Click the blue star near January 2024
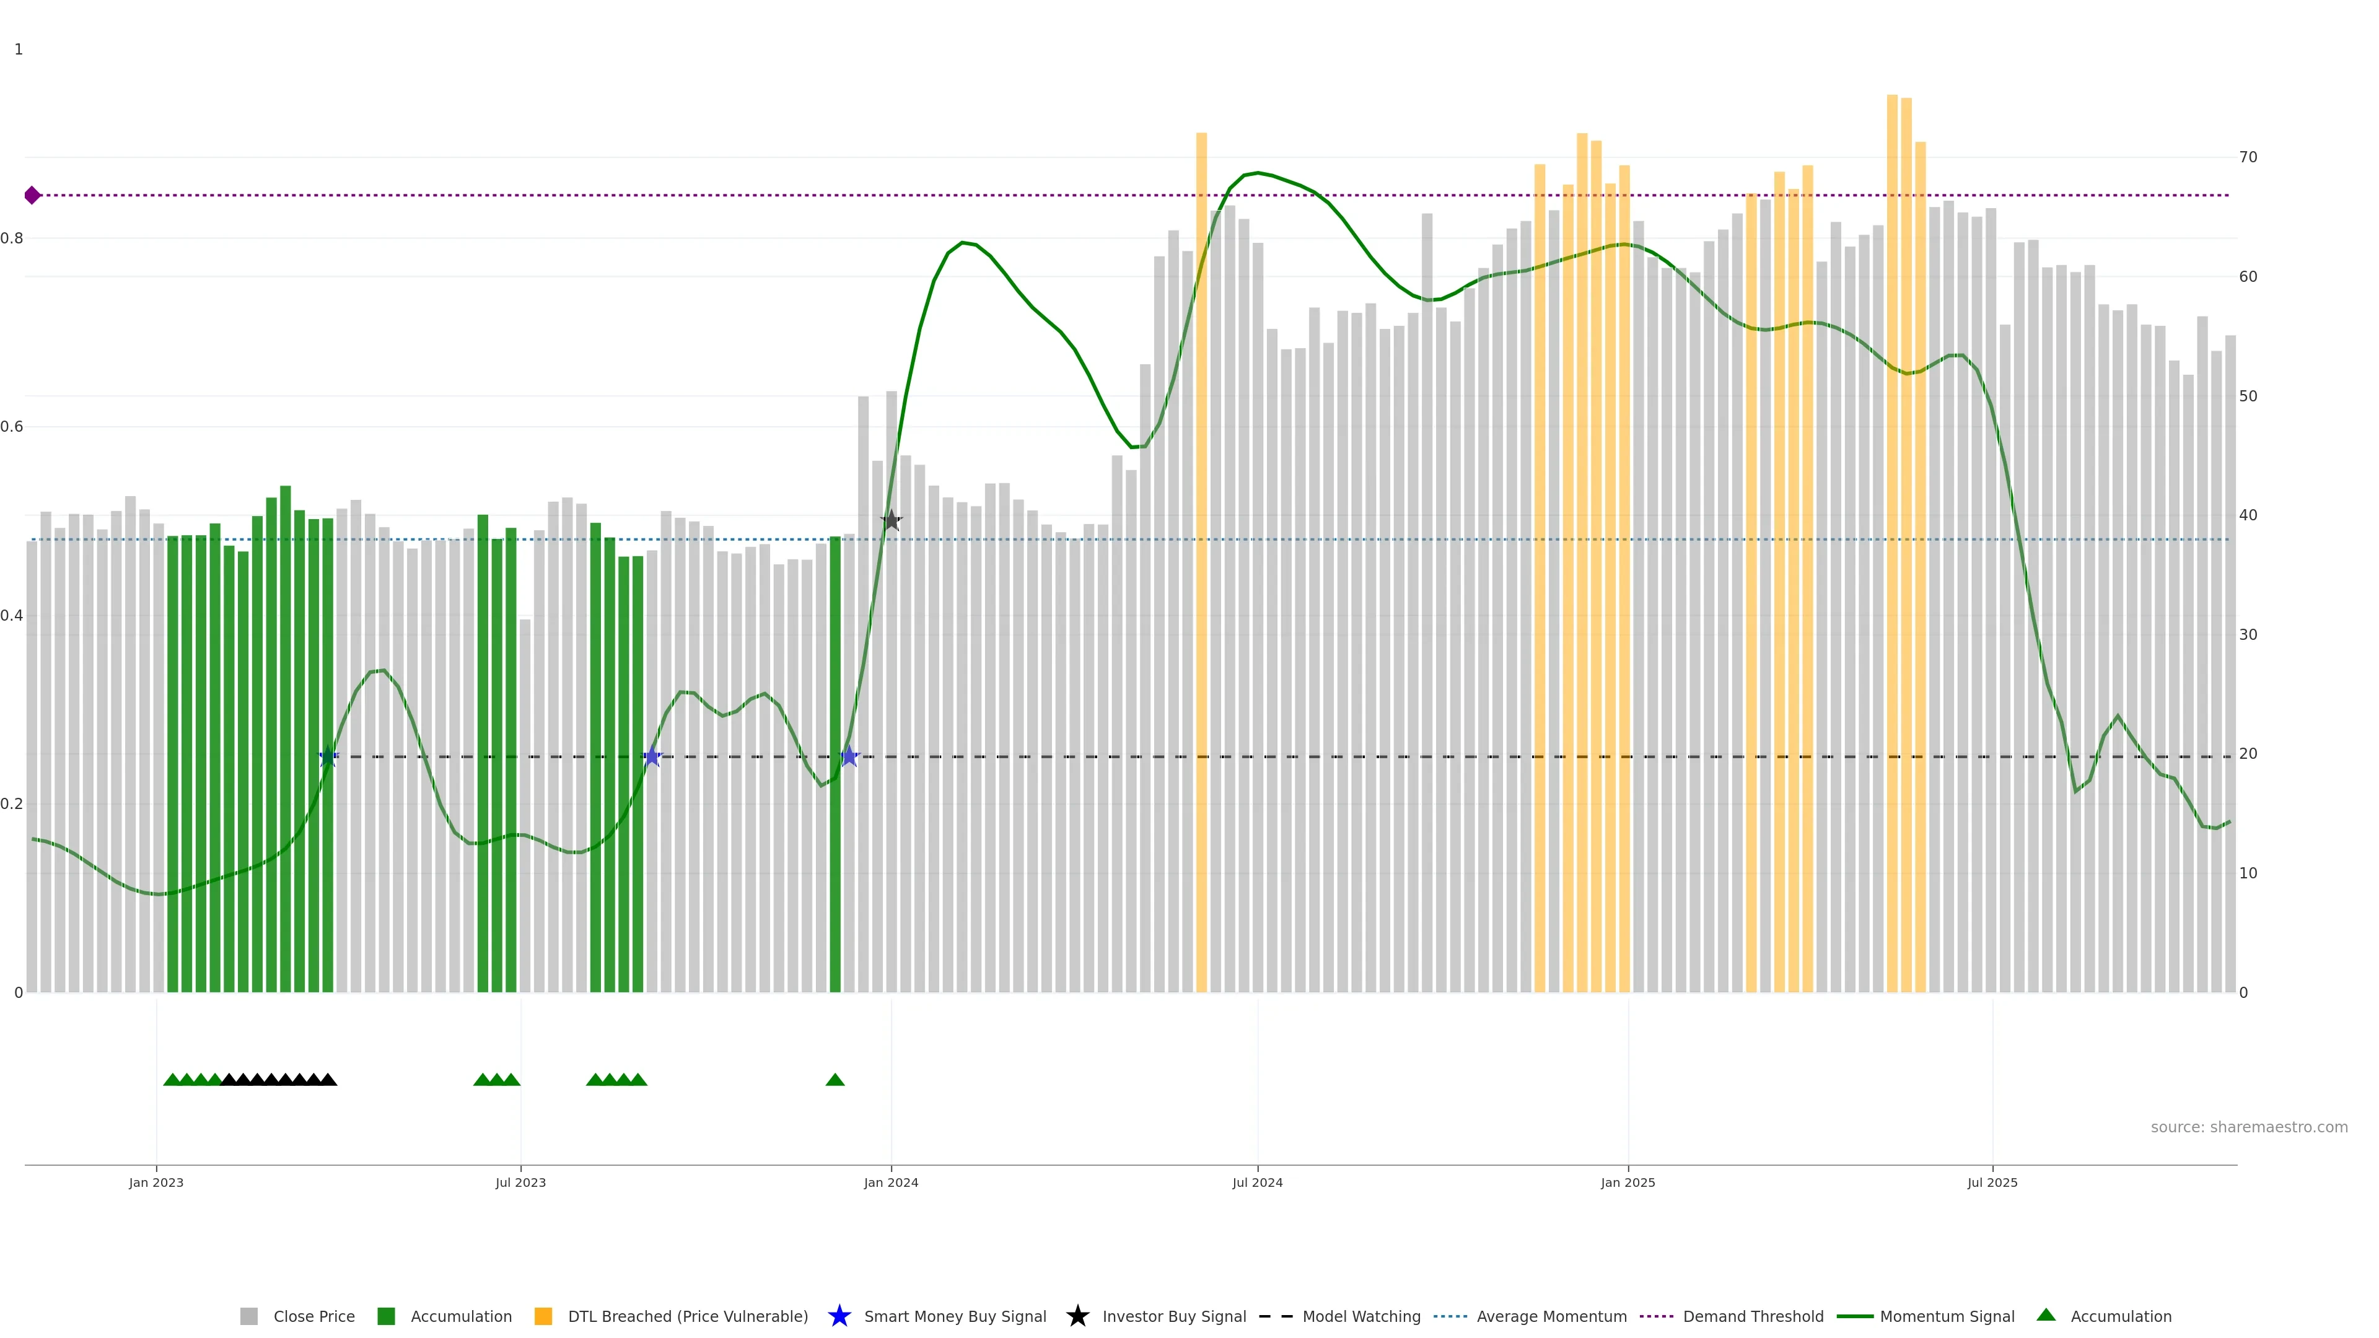Image resolution: width=2379 pixels, height=1338 pixels. 849,756
